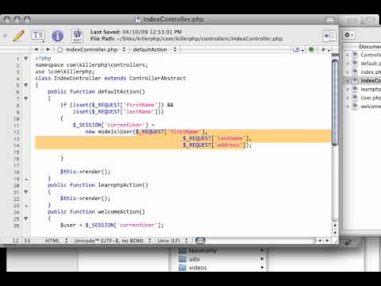
Task: Select User.php in the documents drawer
Action: click(x=371, y=98)
